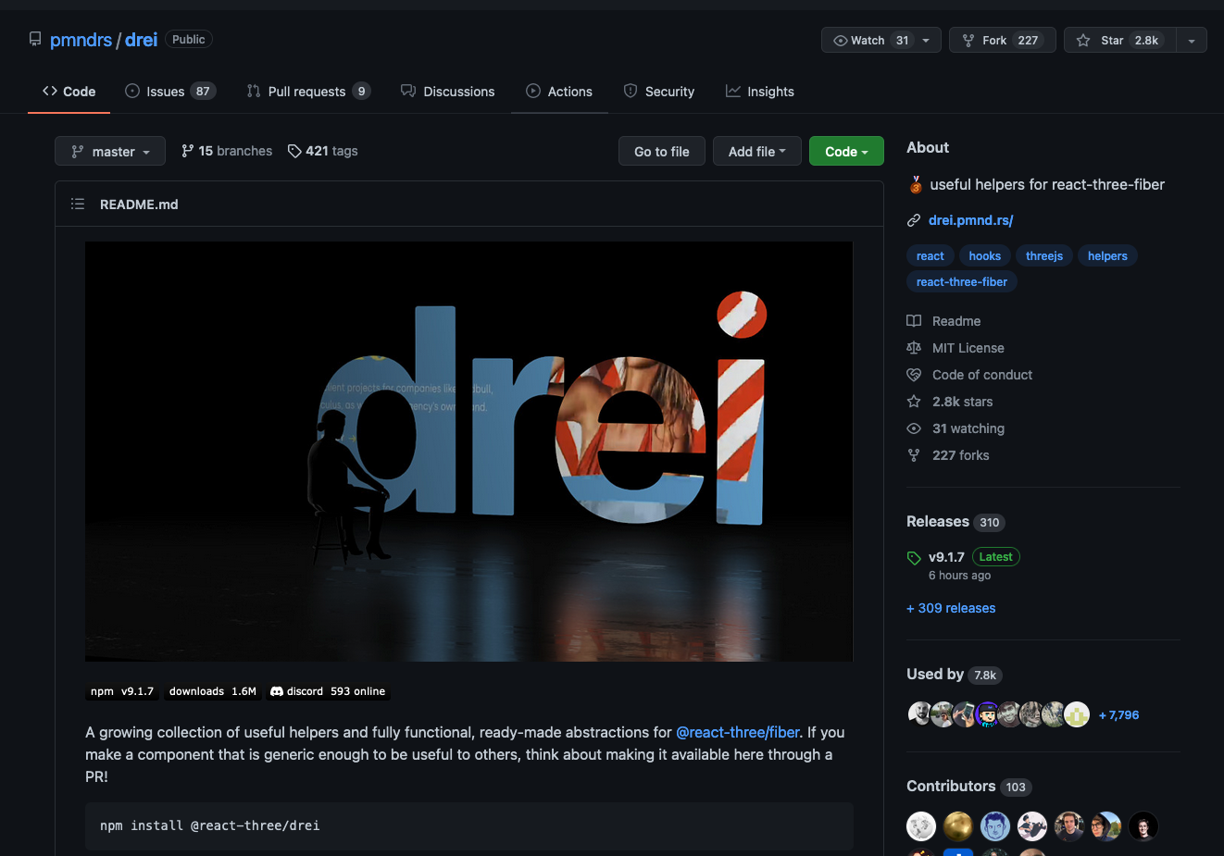Viewport: 1224px width, 856px height.
Task: View the 227 forks link
Action: (x=961, y=455)
